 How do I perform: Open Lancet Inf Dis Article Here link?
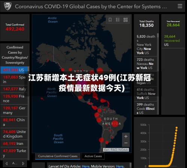(86, 166)
